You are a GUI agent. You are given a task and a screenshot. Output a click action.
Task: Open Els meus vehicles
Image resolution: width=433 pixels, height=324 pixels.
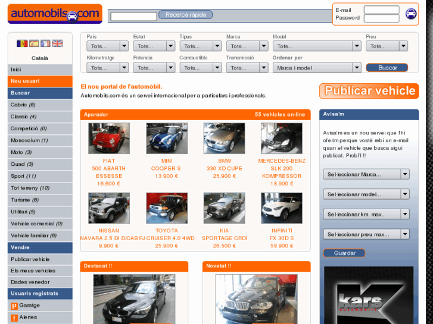pos(40,270)
